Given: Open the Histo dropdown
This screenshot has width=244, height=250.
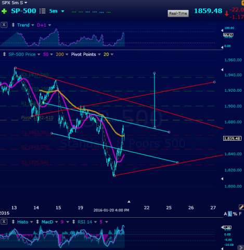Looking at the screenshot, I should [32, 222].
